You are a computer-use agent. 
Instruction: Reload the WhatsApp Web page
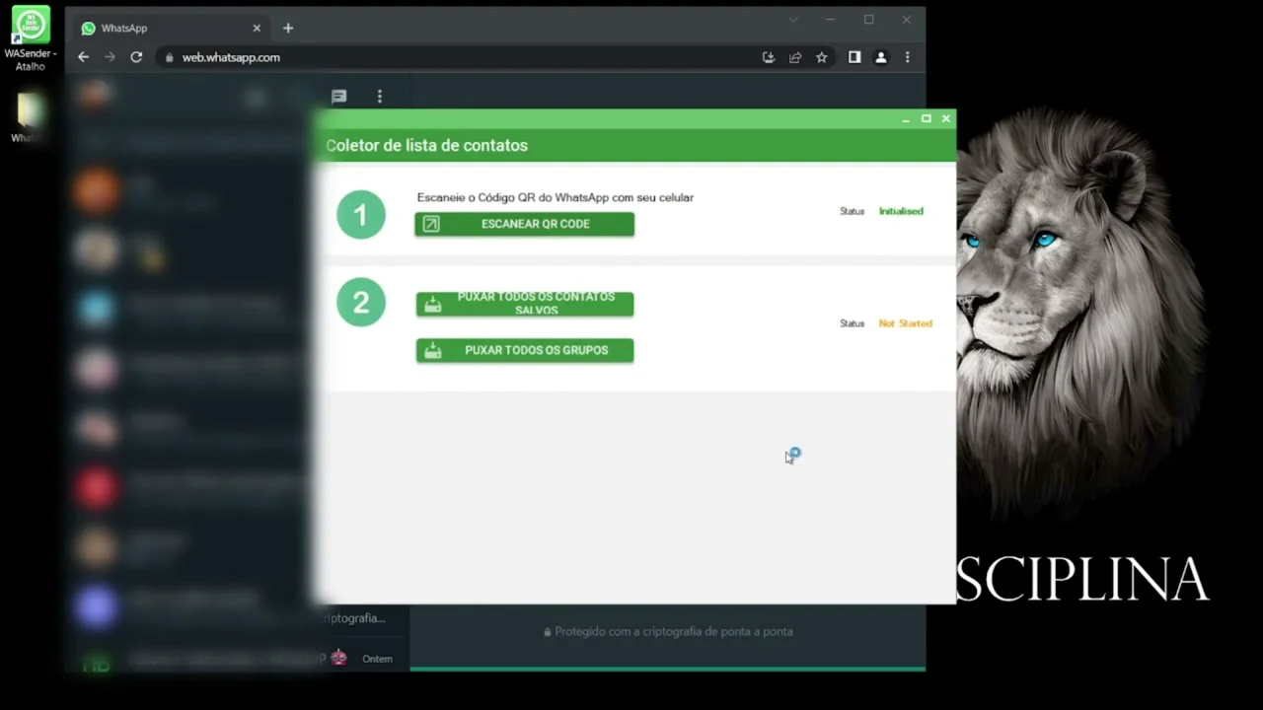tap(136, 57)
